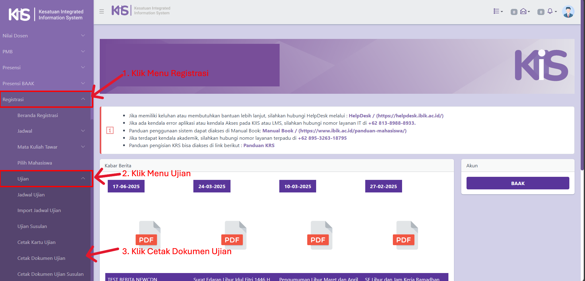The width and height of the screenshot is (585, 281).
Task: Open Cetak Dokumen Ujian menu item
Action: pos(41,258)
